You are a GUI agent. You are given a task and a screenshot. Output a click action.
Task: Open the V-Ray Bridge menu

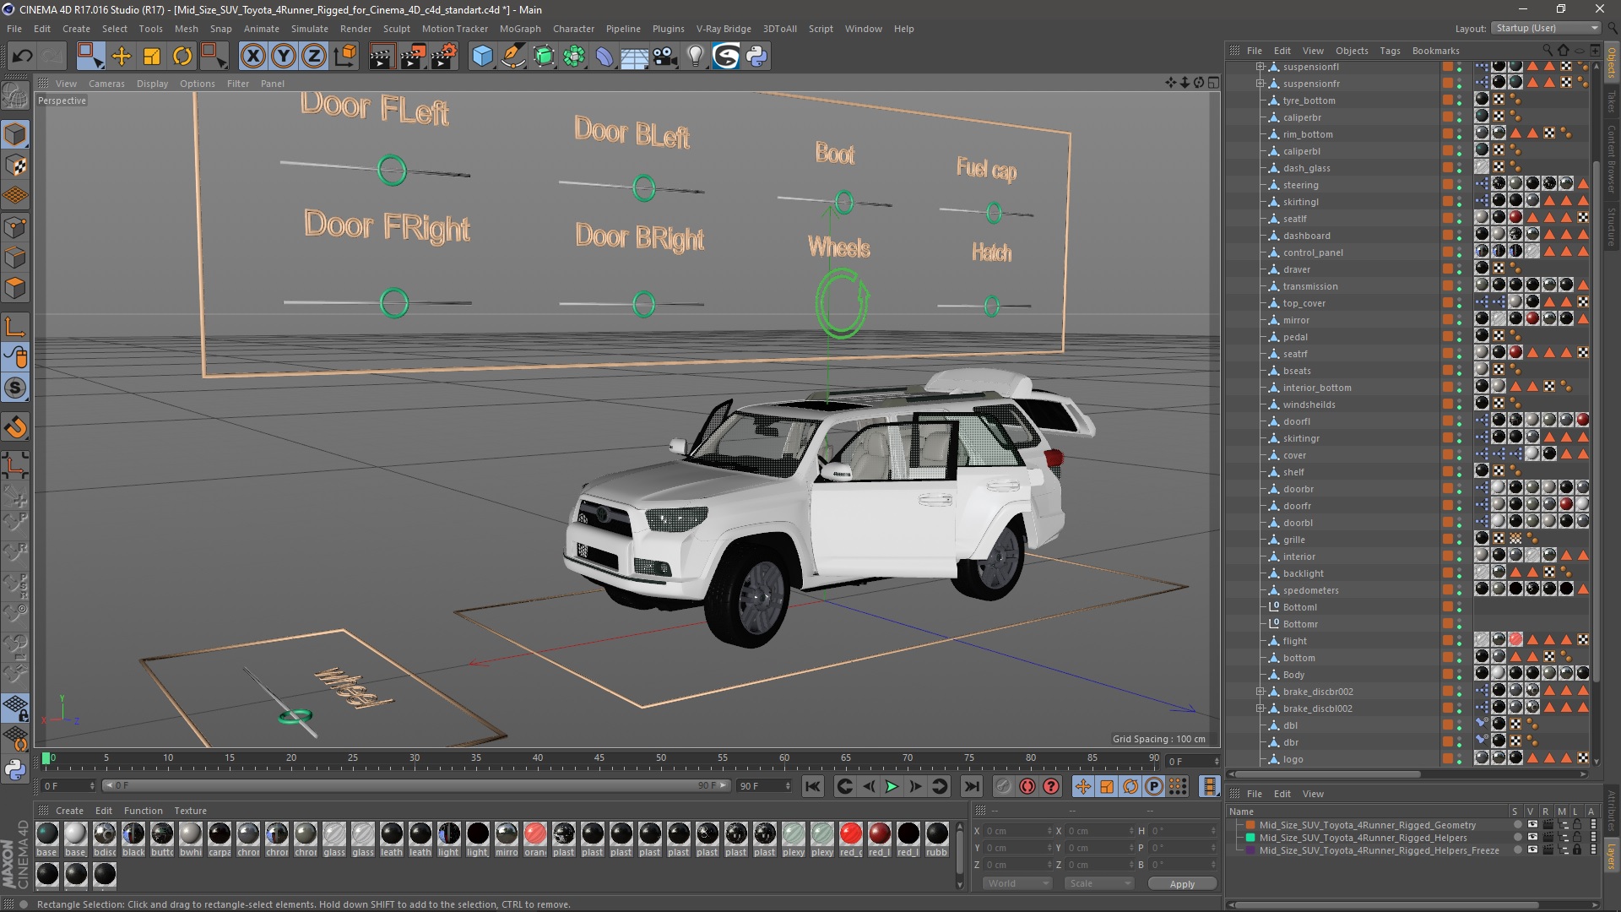[724, 29]
